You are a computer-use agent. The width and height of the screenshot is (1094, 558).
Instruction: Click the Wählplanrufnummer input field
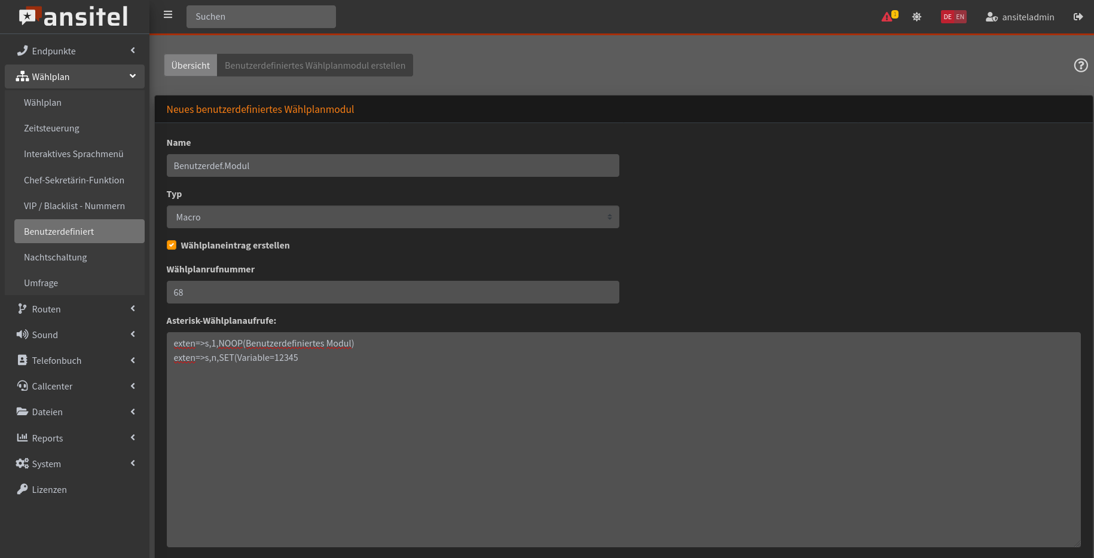point(392,292)
